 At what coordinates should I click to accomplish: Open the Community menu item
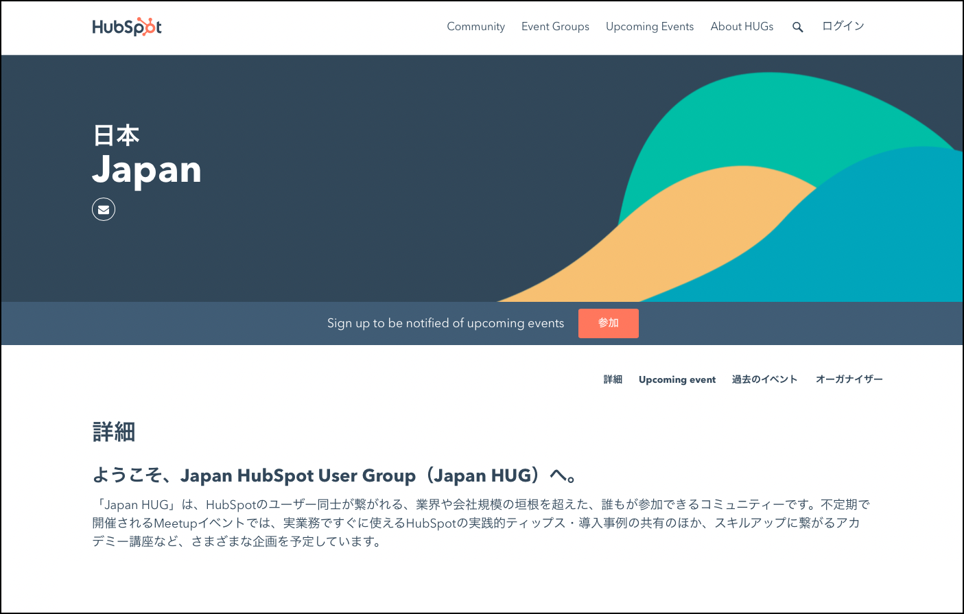(x=475, y=27)
